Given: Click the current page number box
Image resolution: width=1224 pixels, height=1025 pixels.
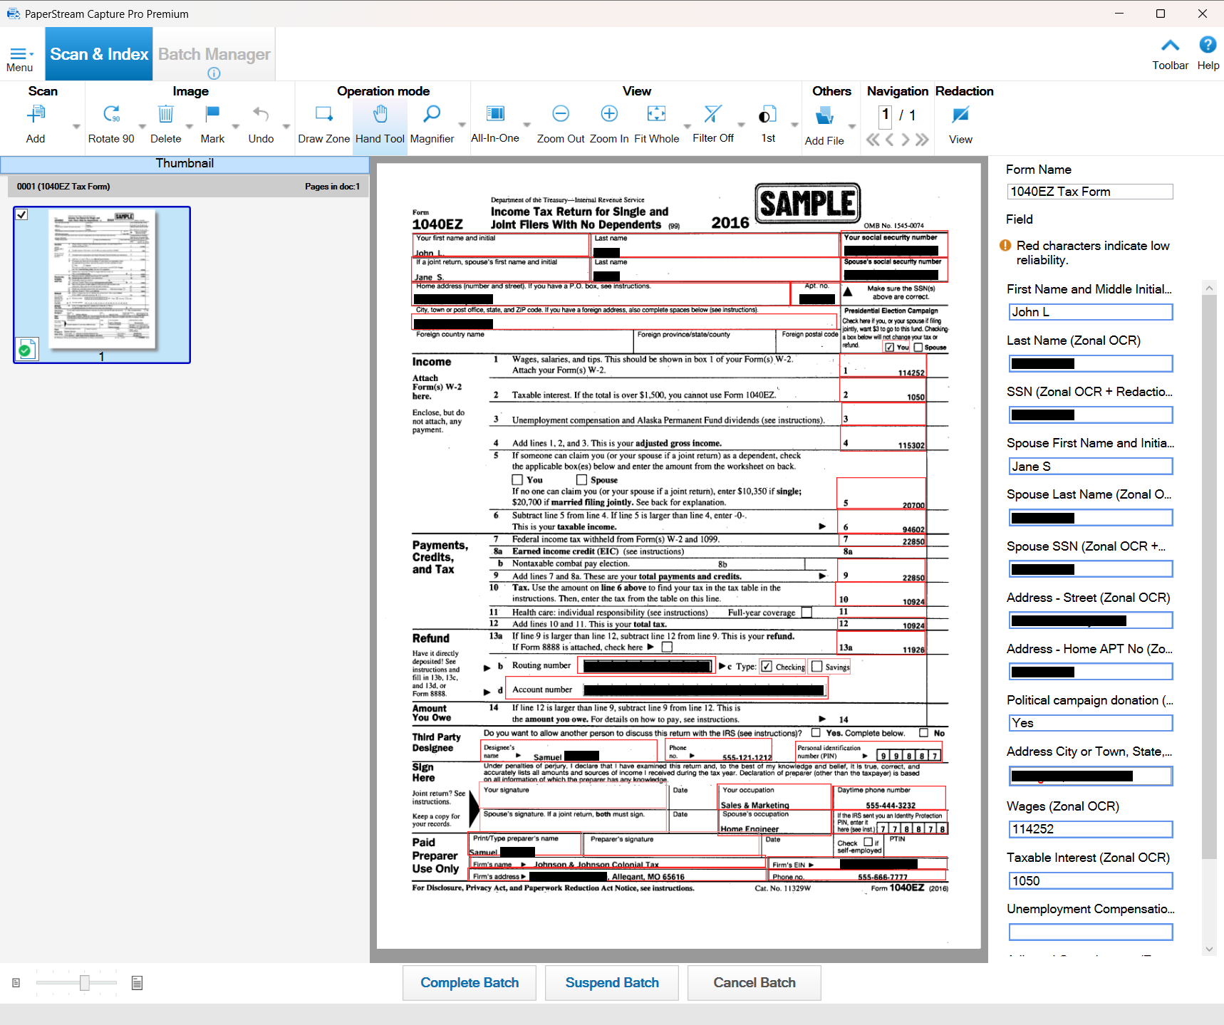Looking at the screenshot, I should pos(886,115).
